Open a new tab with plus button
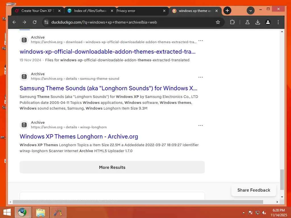The width and height of the screenshot is (291, 218). point(227,11)
